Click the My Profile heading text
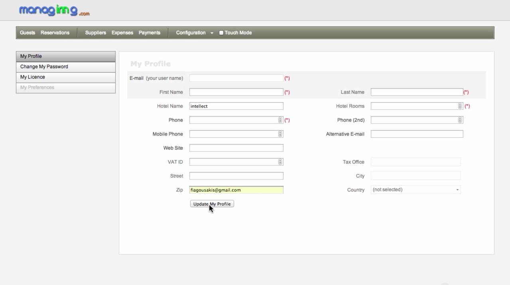The width and height of the screenshot is (510, 285). (150, 64)
